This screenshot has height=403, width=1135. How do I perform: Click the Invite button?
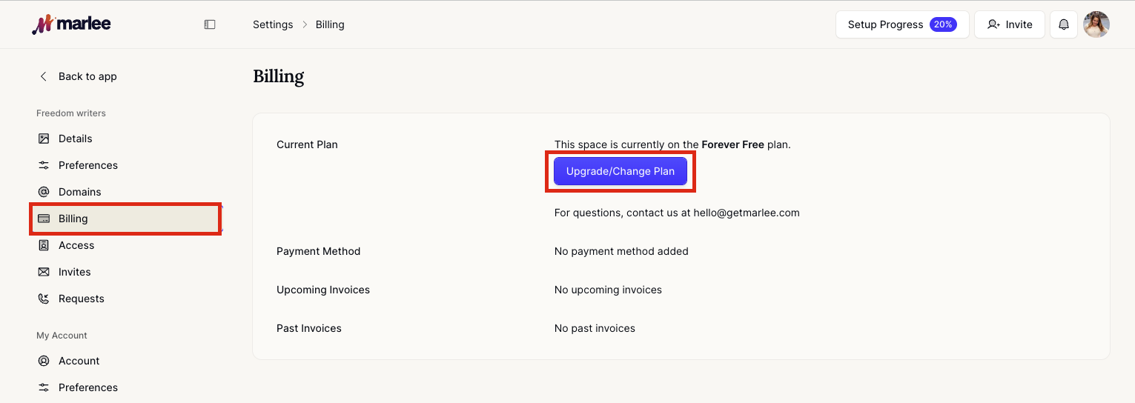[1010, 24]
